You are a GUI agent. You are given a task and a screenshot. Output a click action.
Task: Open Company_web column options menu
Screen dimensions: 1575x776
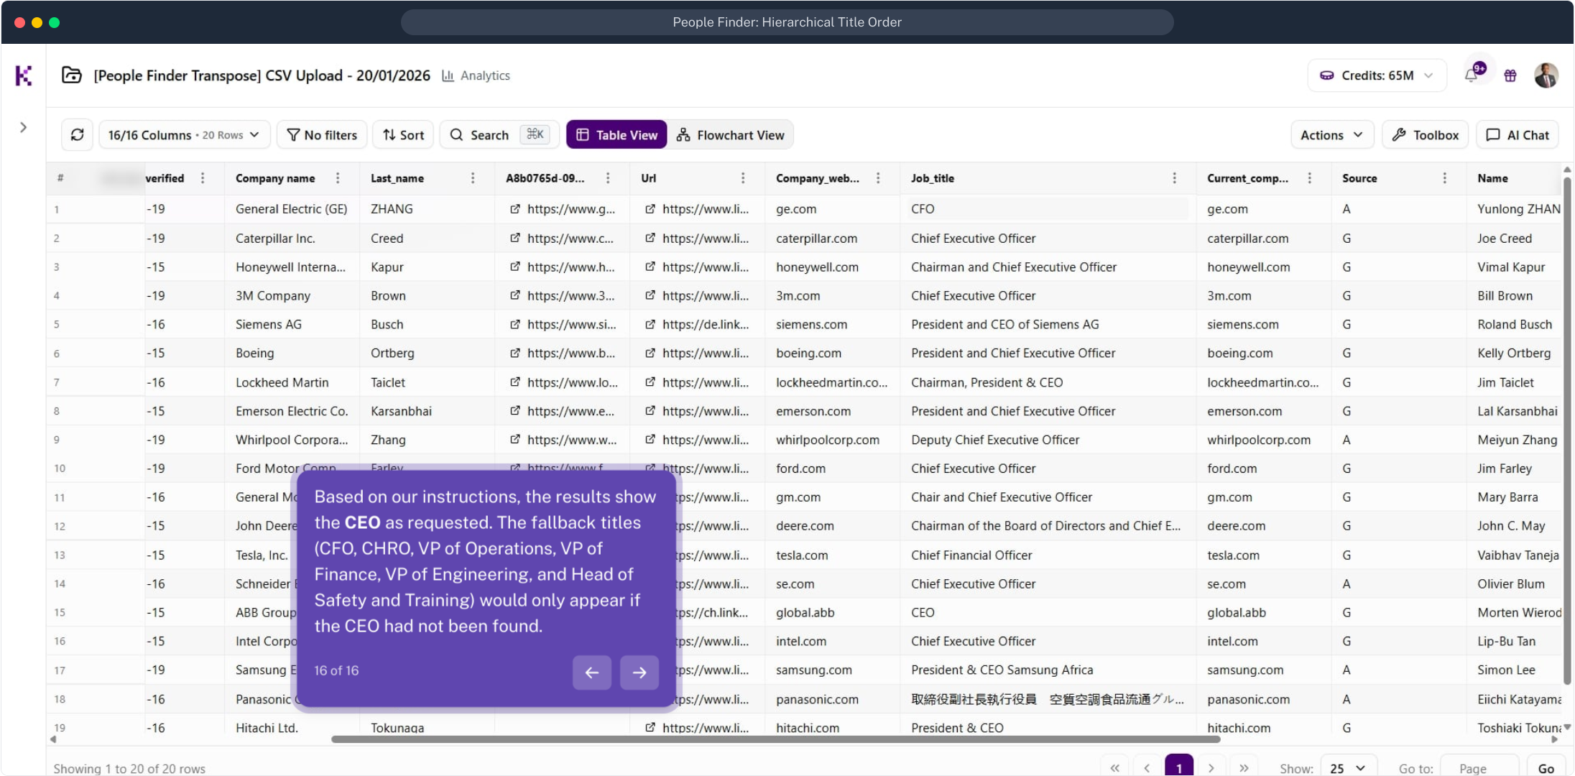pos(878,178)
